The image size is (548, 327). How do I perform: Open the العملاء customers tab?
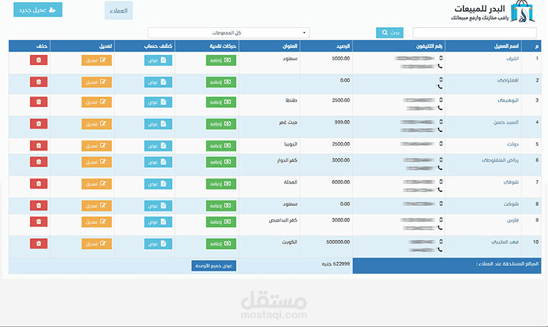(x=118, y=11)
